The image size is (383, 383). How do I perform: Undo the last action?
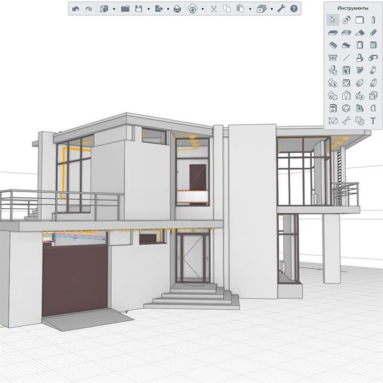pyautogui.click(x=76, y=9)
